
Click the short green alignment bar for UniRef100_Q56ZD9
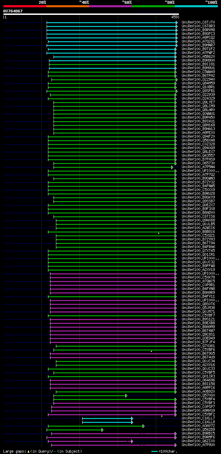click(x=75, y=430)
